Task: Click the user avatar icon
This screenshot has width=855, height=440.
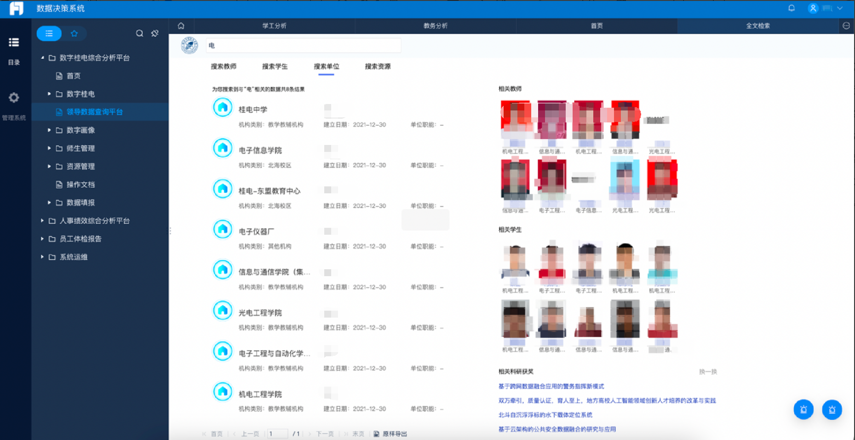Action: 813,8
